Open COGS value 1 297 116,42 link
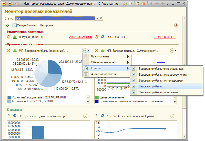Image resolution: width=205 pixels, height=141 pixels. point(165,37)
